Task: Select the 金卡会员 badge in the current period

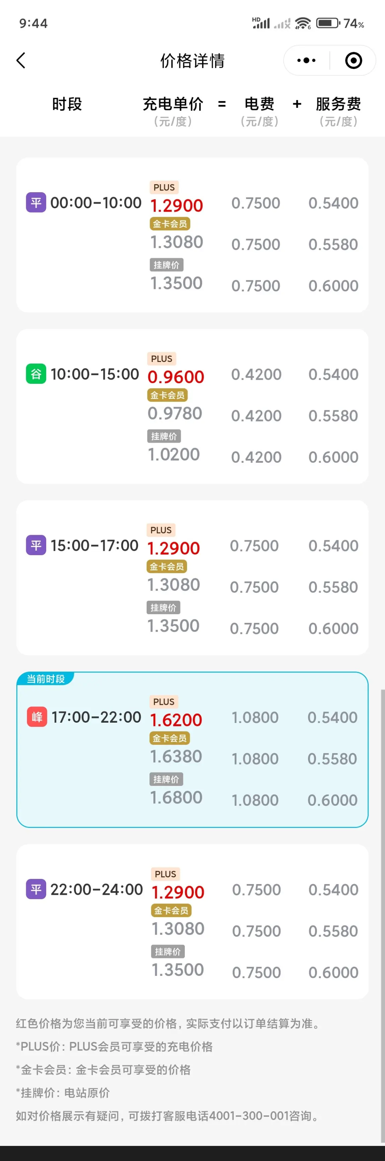Action: pos(169,738)
